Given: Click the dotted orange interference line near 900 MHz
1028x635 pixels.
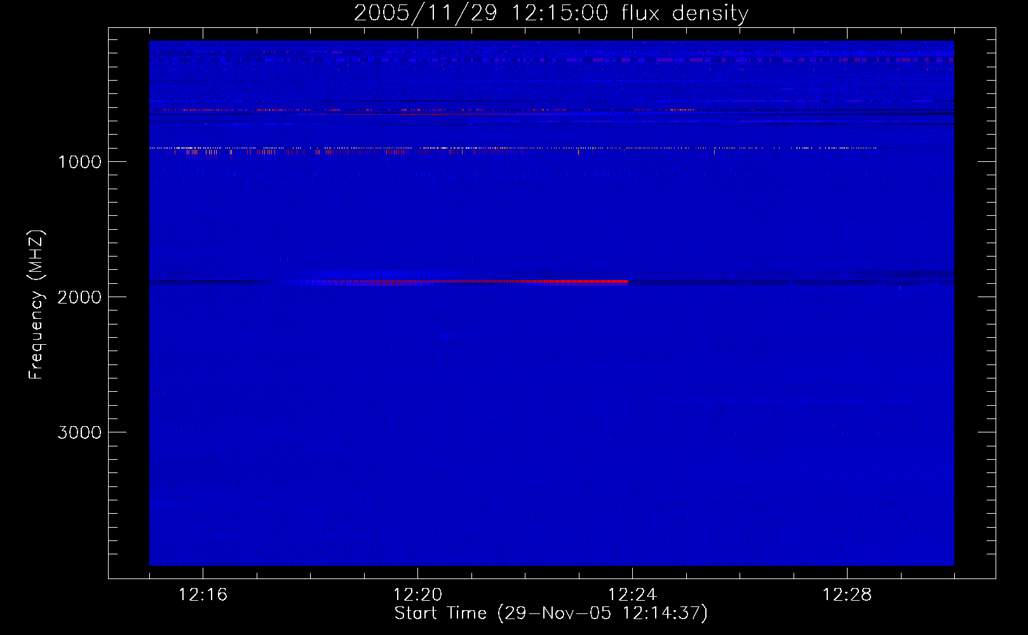Looking at the screenshot, I should point(513,148).
